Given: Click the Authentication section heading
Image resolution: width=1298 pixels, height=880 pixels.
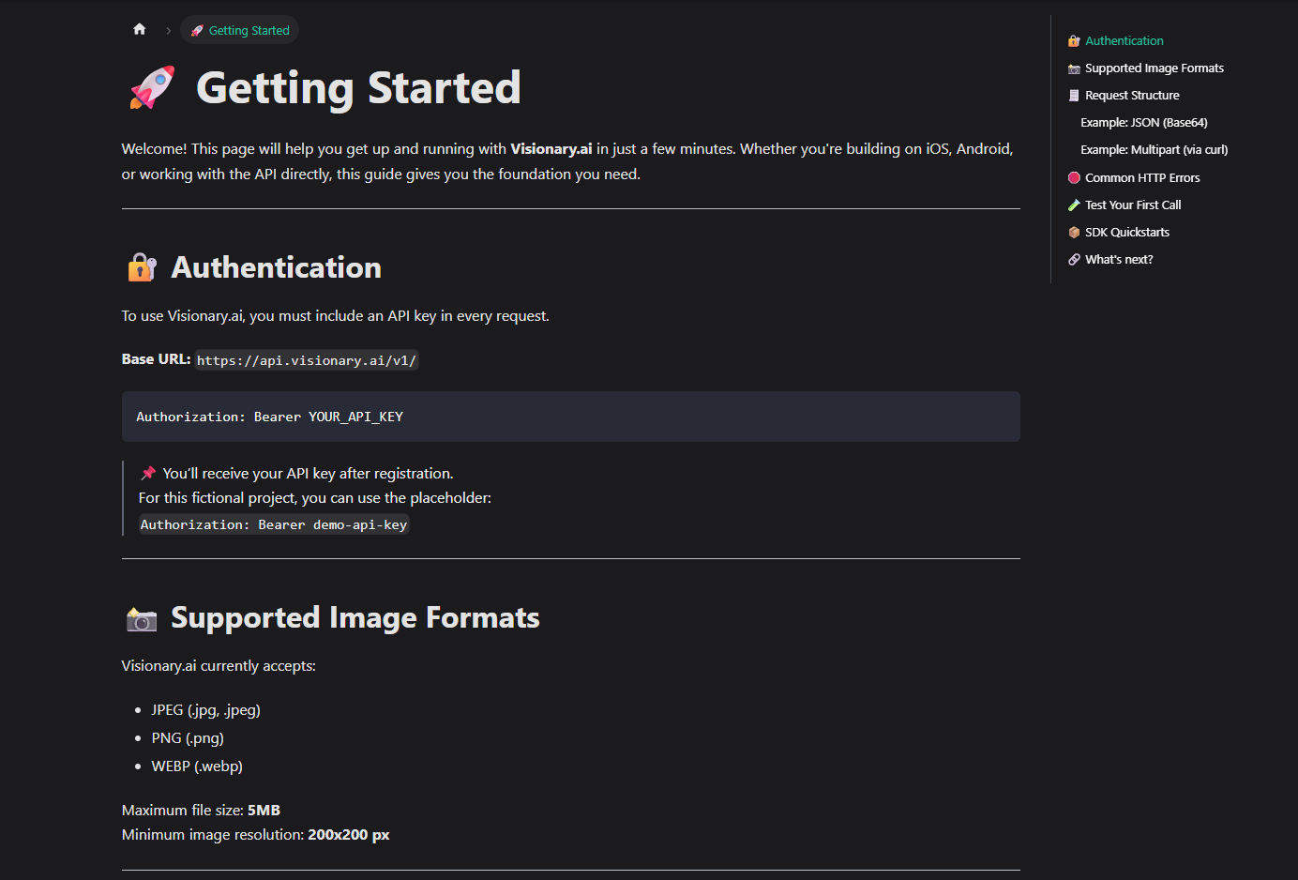Looking at the screenshot, I should point(276,267).
